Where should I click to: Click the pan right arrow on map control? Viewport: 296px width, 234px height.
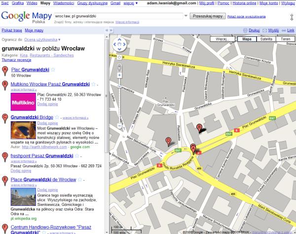coord(124,44)
